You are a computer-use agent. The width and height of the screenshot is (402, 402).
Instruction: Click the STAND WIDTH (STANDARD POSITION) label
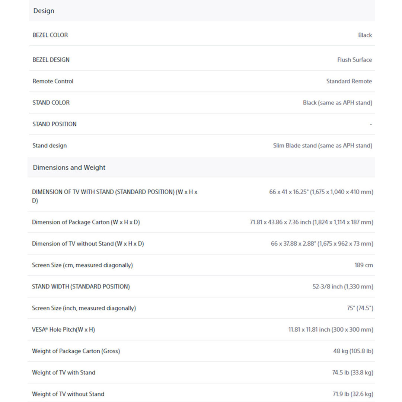click(x=81, y=287)
